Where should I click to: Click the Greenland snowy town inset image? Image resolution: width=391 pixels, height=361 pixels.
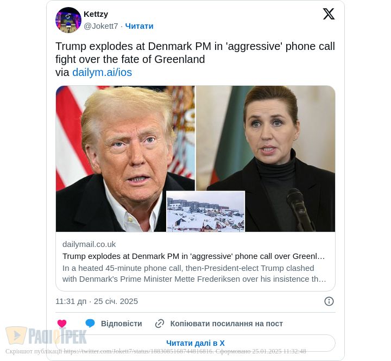[x=205, y=211]
